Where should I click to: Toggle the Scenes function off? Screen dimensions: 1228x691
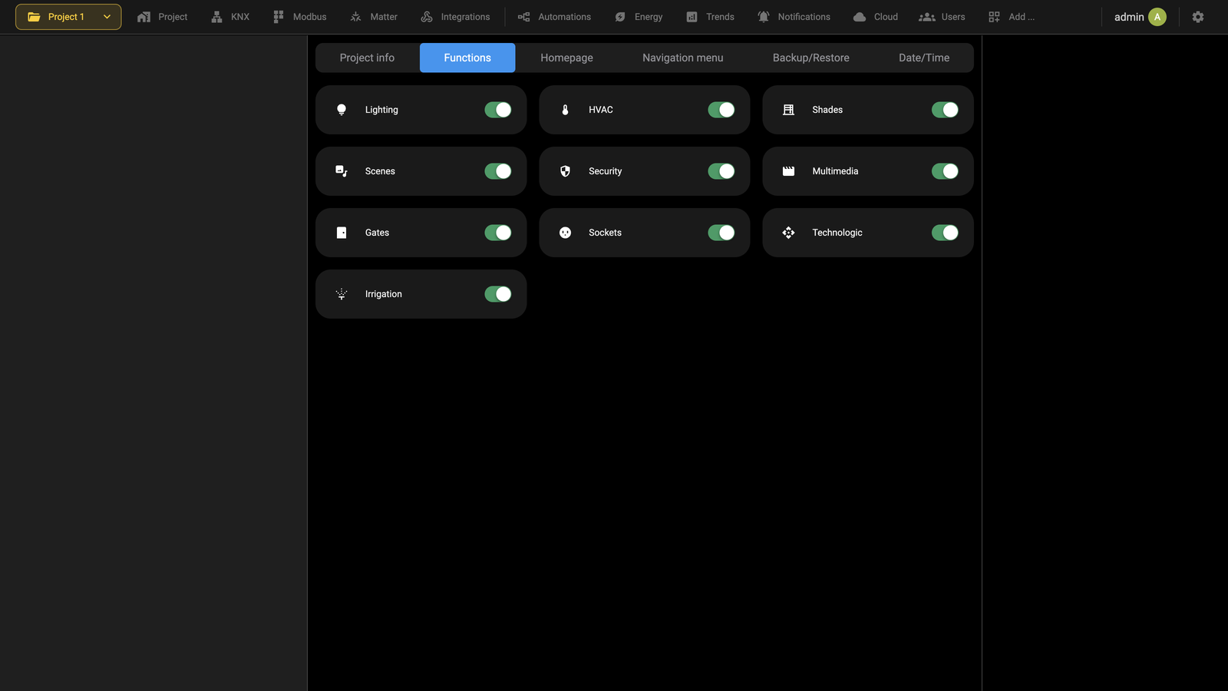(498, 171)
